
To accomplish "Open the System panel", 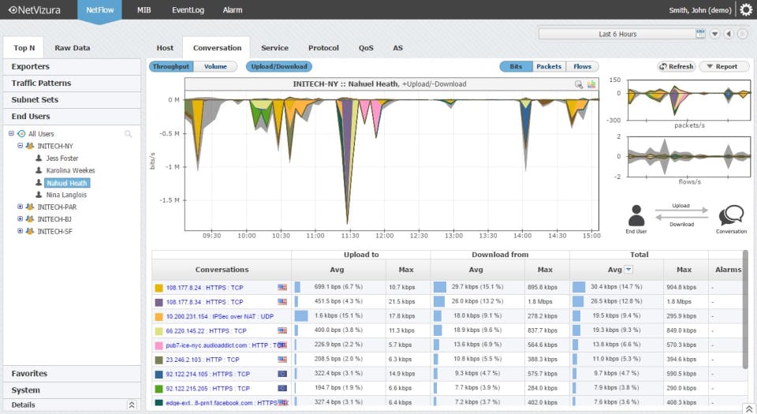I will [72, 390].
